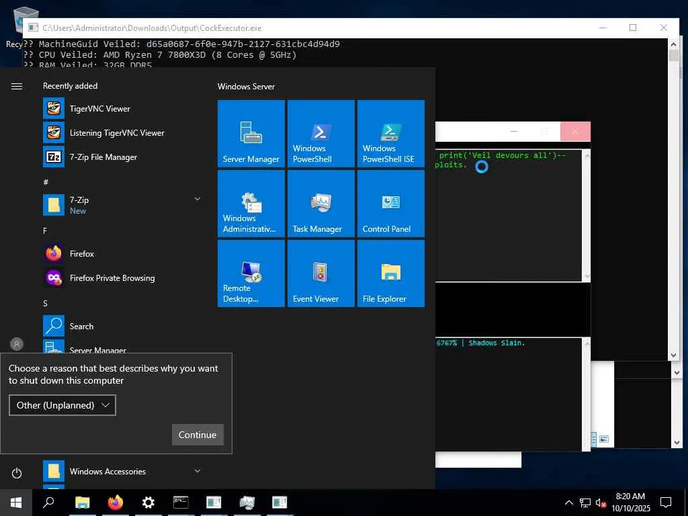Click the print('Veil devours all') line

(503, 155)
